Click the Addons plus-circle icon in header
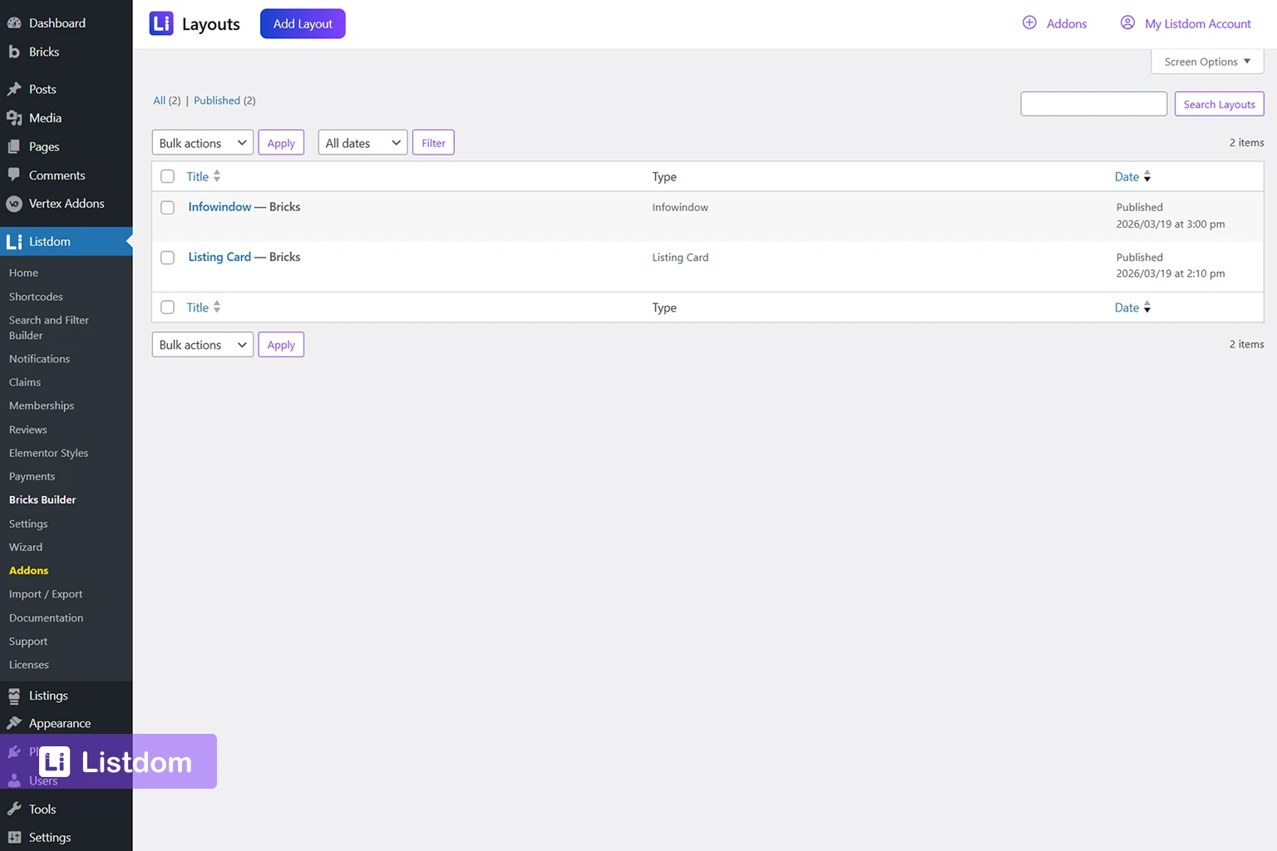 pyautogui.click(x=1029, y=23)
